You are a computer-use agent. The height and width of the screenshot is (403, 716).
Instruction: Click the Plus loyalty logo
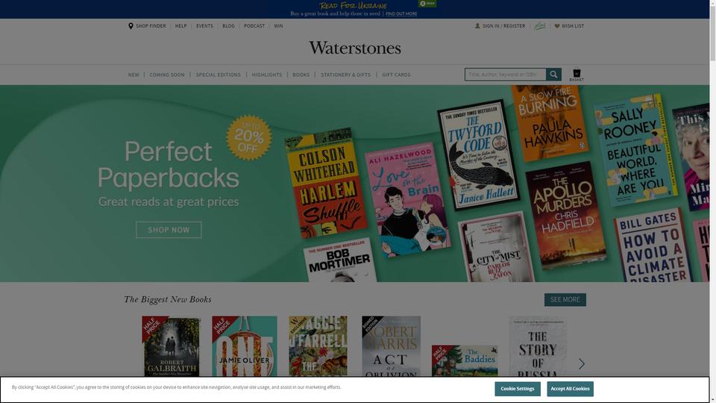pos(540,26)
